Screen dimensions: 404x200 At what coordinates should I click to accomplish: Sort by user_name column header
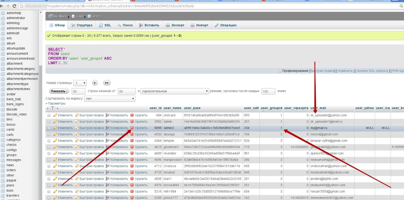pos(172,108)
